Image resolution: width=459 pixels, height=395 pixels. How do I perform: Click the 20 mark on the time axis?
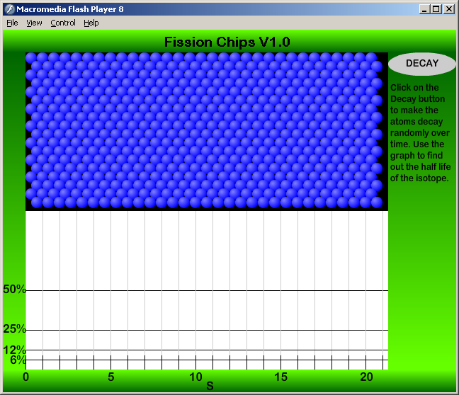coord(366,377)
